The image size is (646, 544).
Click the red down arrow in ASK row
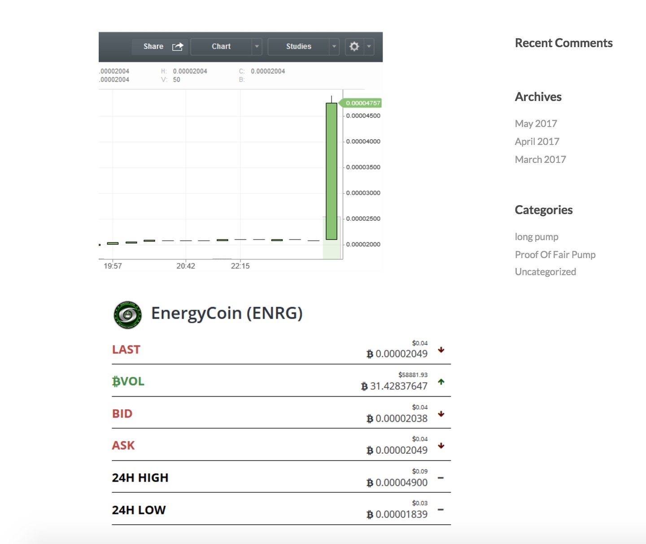point(441,446)
